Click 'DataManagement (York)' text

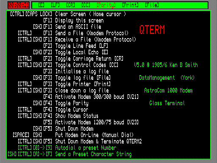[167, 78]
